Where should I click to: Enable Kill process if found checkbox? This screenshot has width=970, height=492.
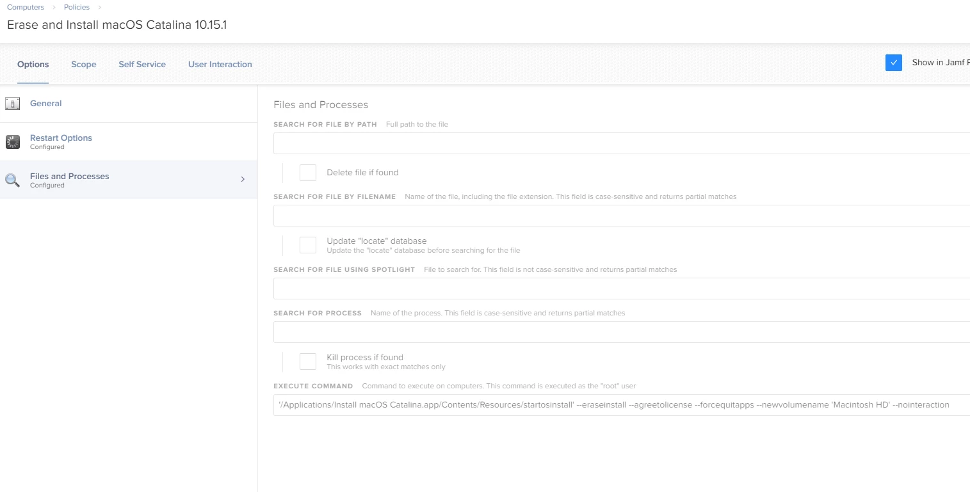[x=308, y=361]
